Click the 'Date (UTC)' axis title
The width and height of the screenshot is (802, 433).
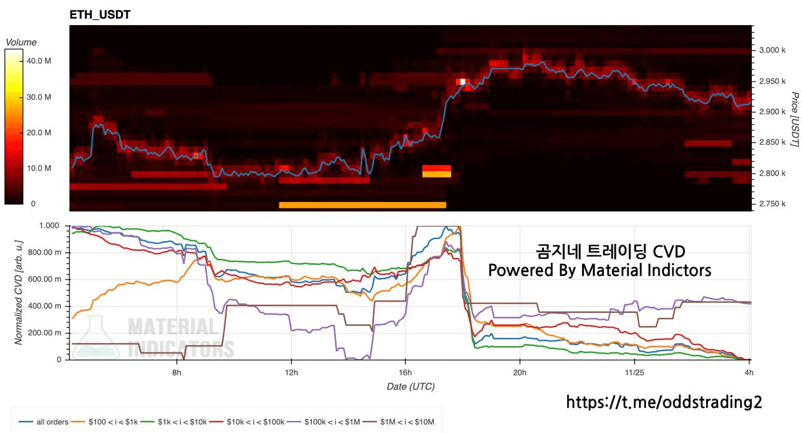click(410, 387)
